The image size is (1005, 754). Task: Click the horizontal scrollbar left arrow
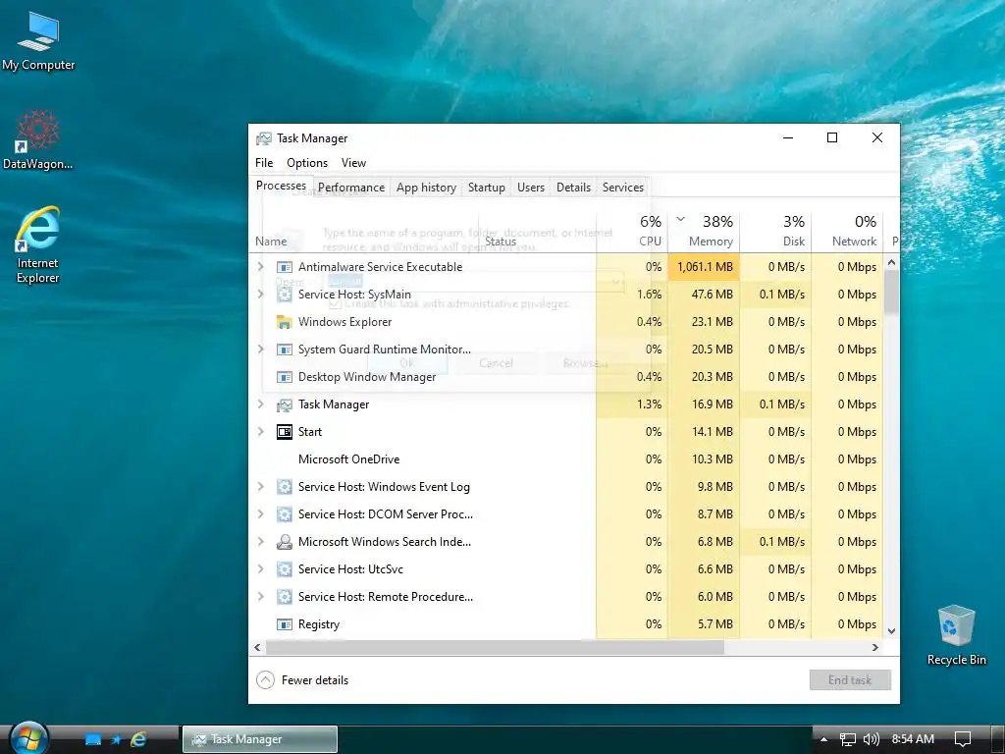[x=258, y=648]
